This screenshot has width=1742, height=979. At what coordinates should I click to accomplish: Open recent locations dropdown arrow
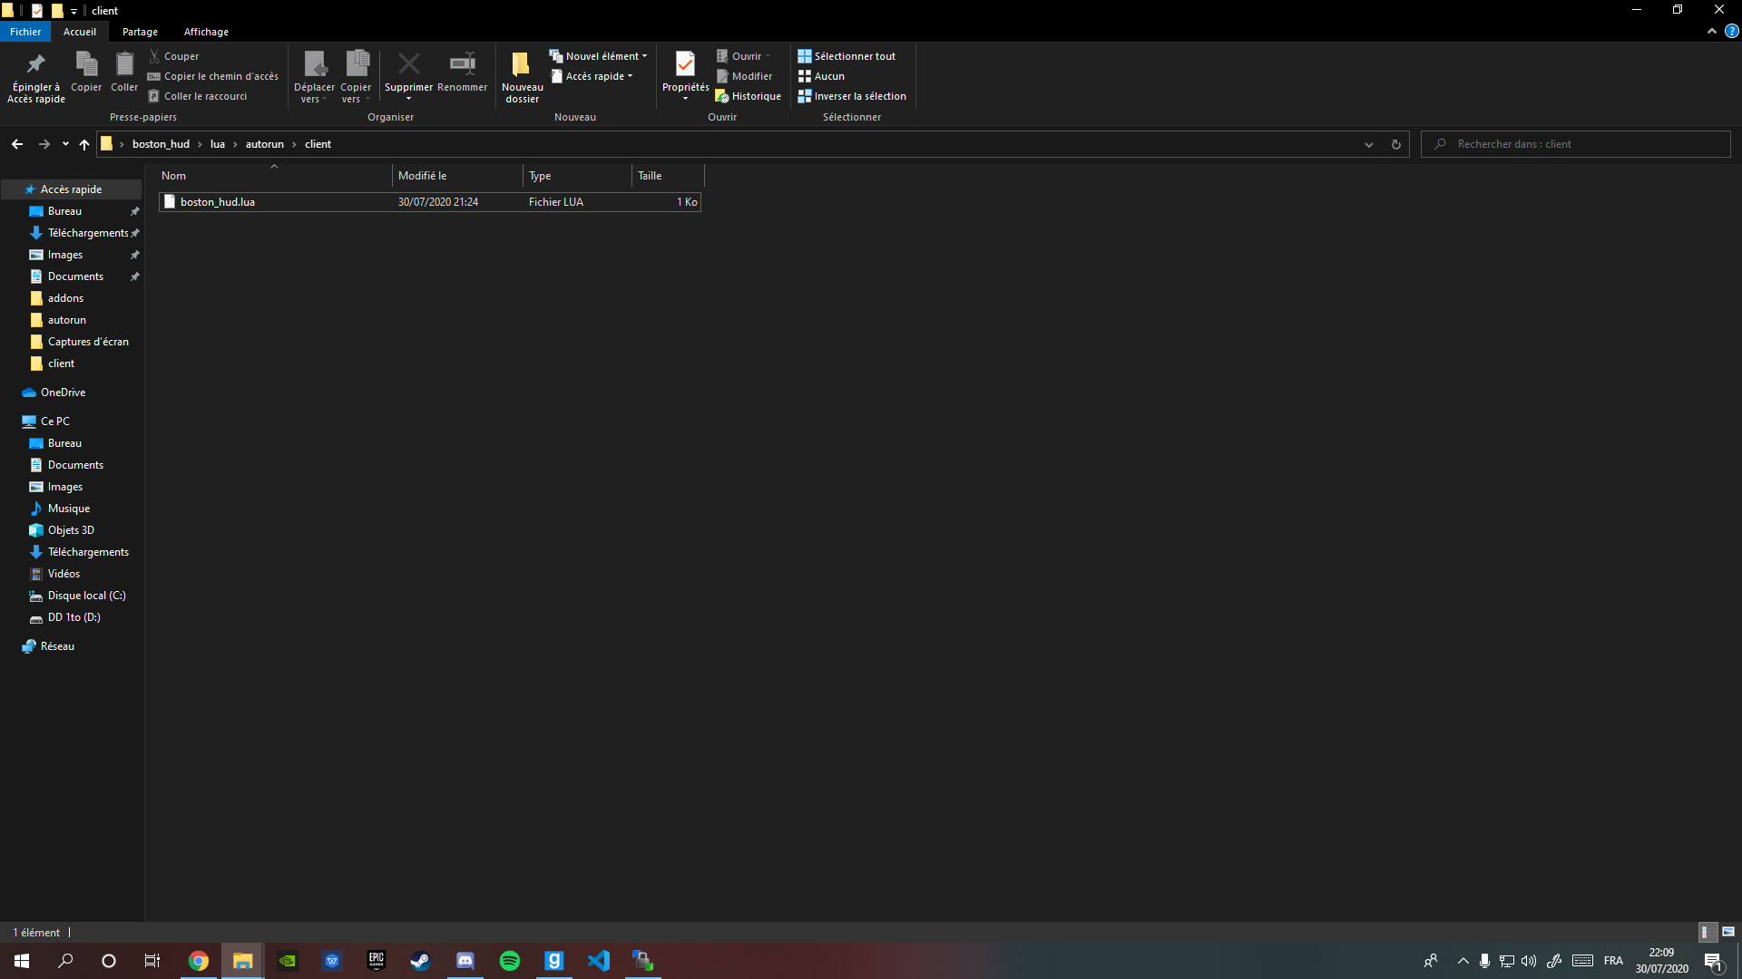(x=65, y=144)
